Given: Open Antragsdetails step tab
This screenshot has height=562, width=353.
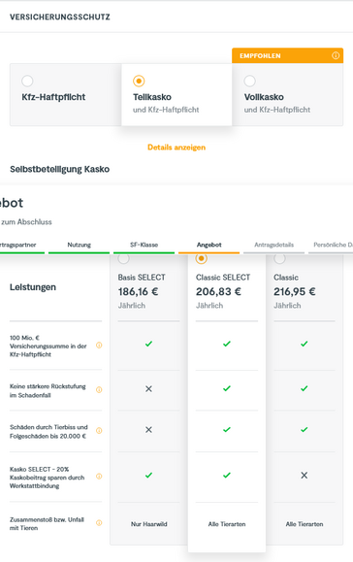Looking at the screenshot, I should (x=273, y=246).
